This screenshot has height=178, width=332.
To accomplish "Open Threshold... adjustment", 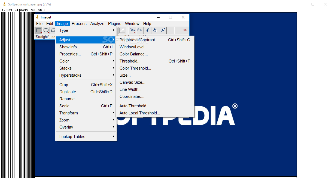I will [x=155, y=61].
